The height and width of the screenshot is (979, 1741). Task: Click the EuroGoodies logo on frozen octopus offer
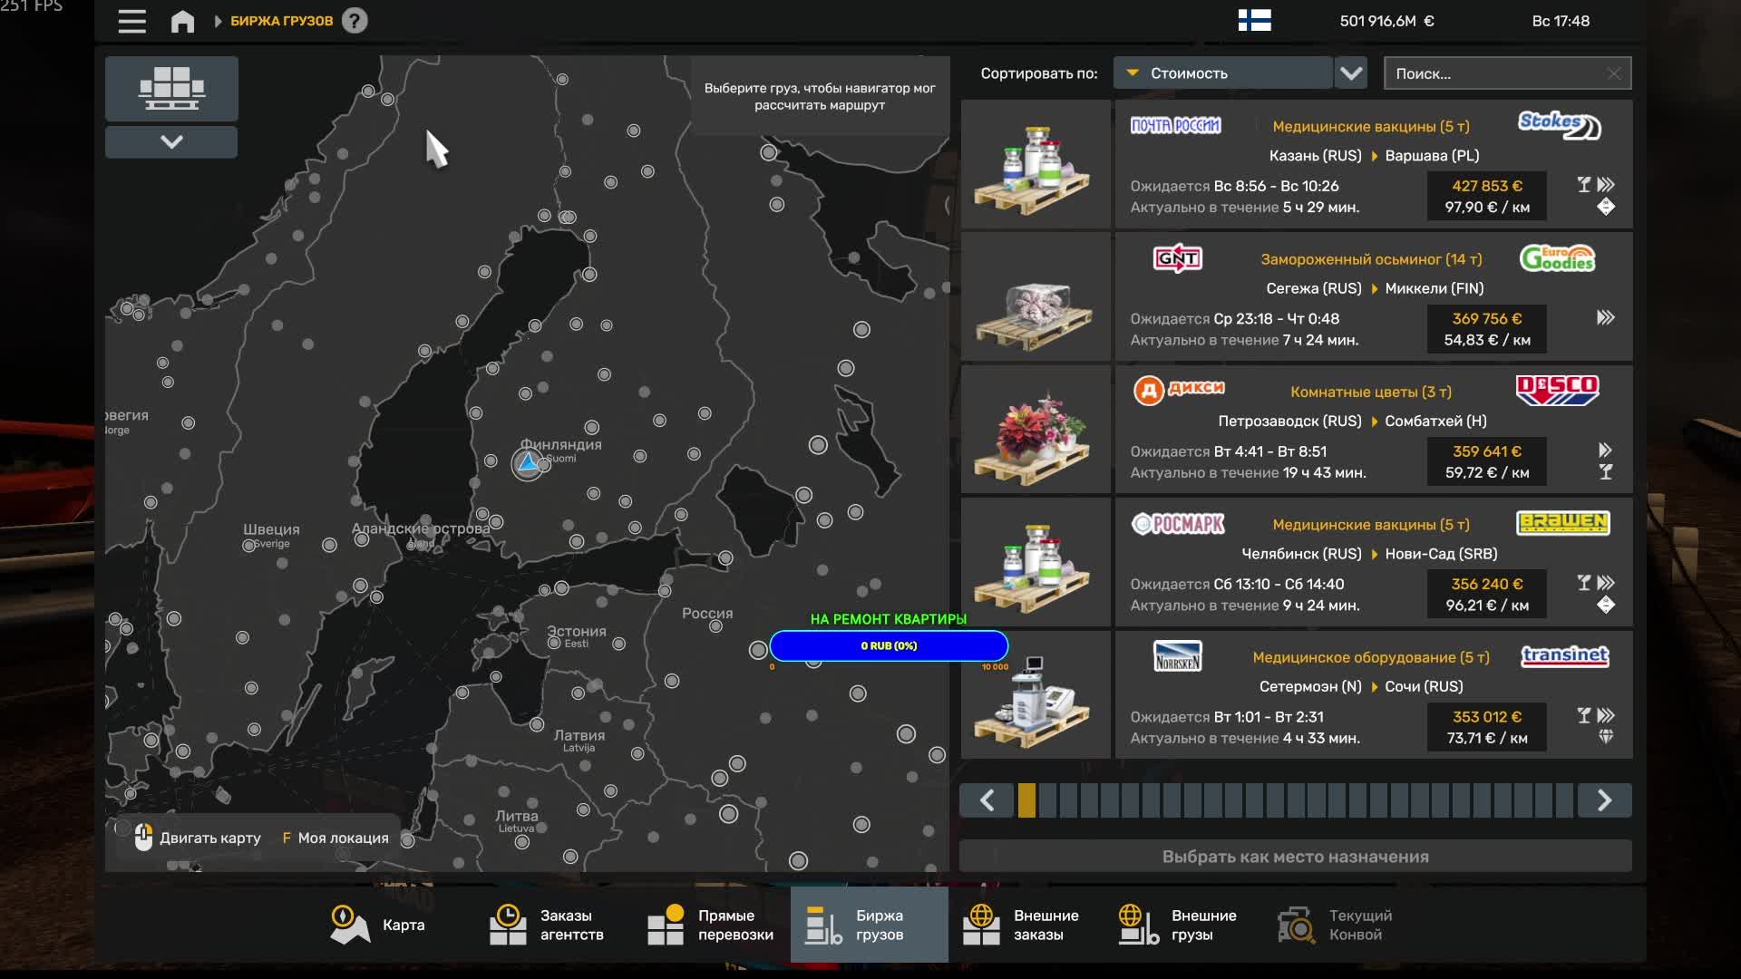(1557, 257)
